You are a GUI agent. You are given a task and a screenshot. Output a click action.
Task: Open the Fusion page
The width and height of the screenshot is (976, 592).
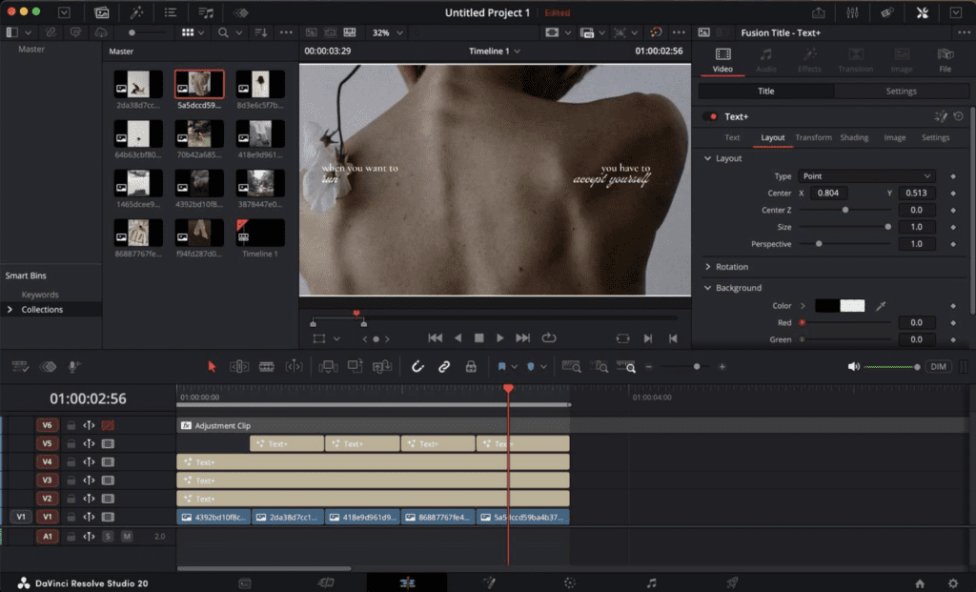click(488, 582)
